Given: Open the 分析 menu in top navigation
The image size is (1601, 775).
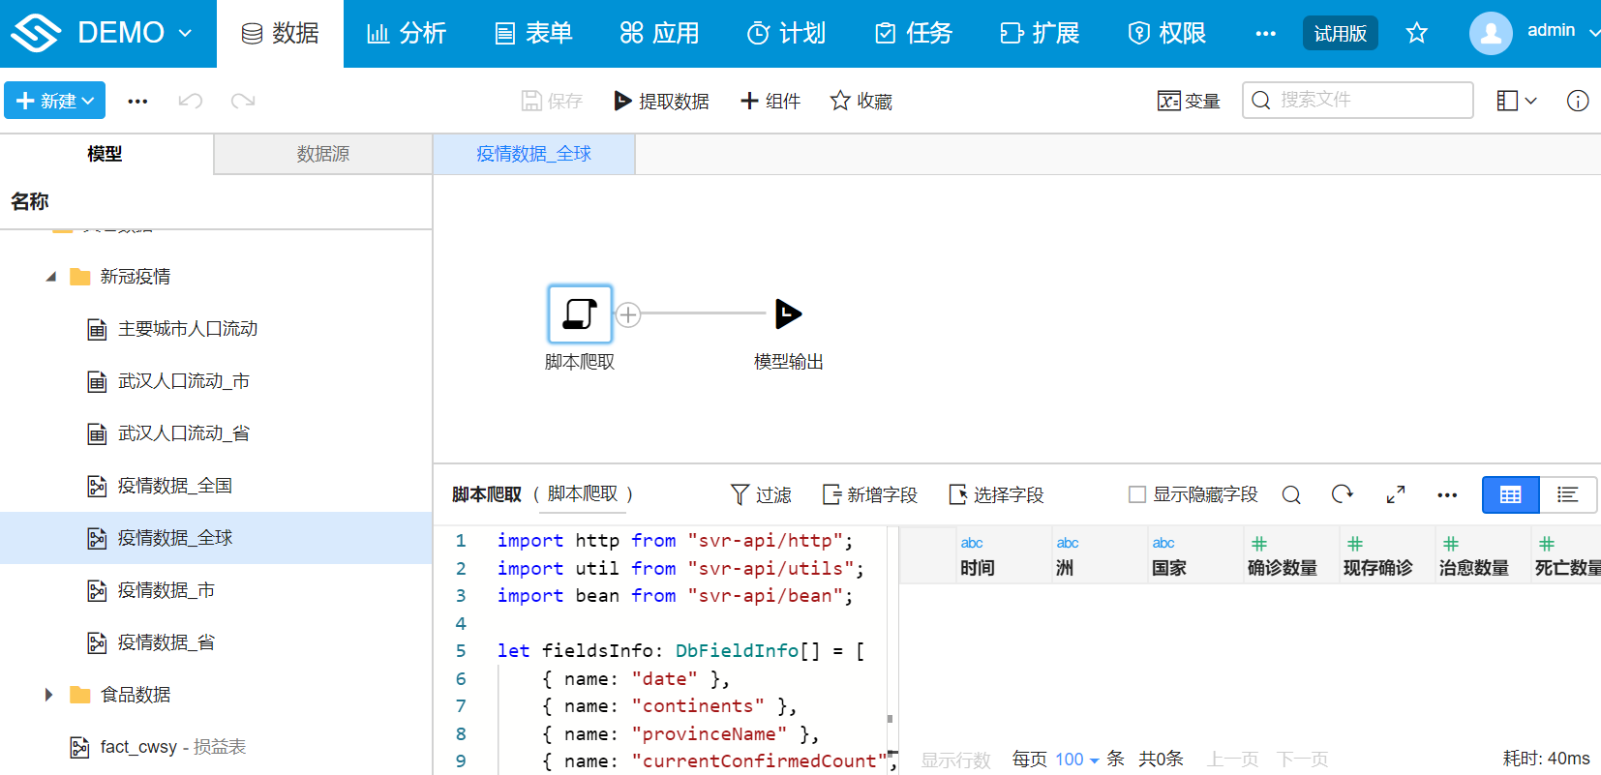Looking at the screenshot, I should (x=407, y=33).
